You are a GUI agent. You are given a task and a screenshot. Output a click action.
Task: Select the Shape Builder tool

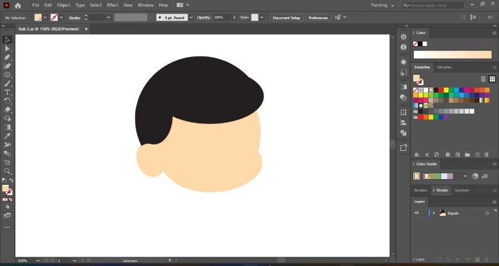(x=7, y=118)
